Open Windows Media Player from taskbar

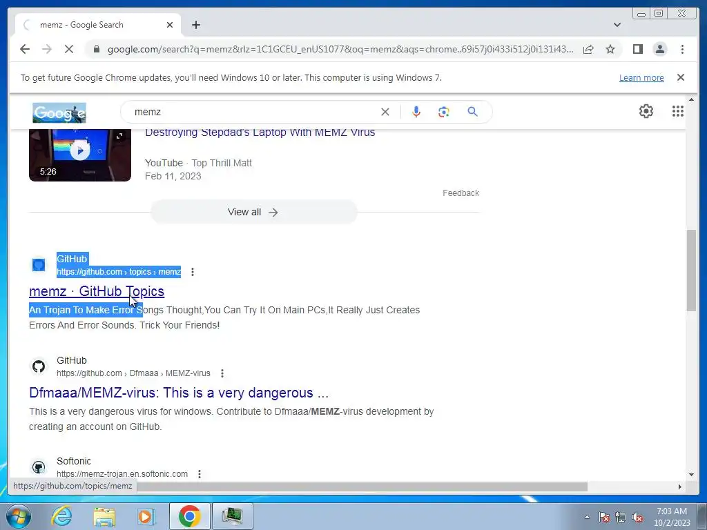click(146, 516)
